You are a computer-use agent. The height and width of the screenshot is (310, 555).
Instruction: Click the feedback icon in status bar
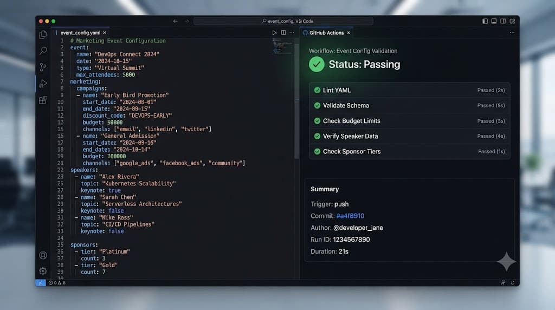503,283
